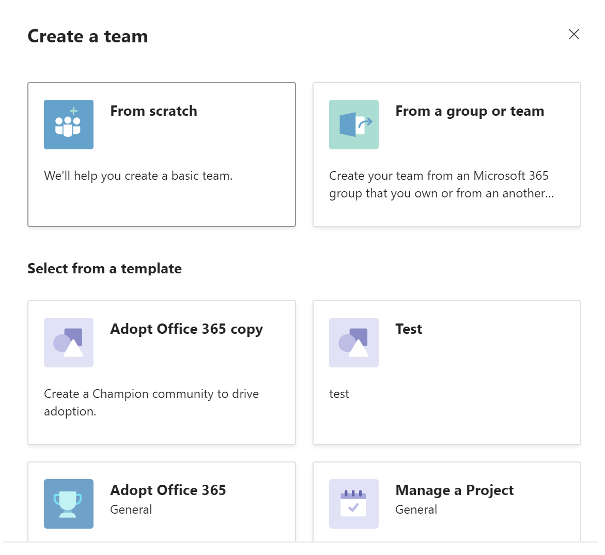
Task: Click the Test template shapes icon
Action: pyautogui.click(x=354, y=343)
